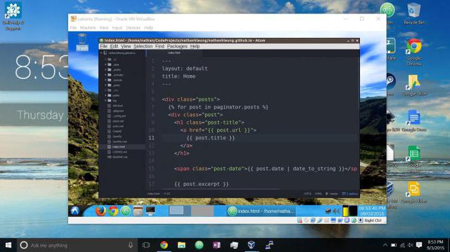The width and height of the screenshot is (450, 252).
Task: Open the Google Docs desktop shortcut
Action: [414, 121]
